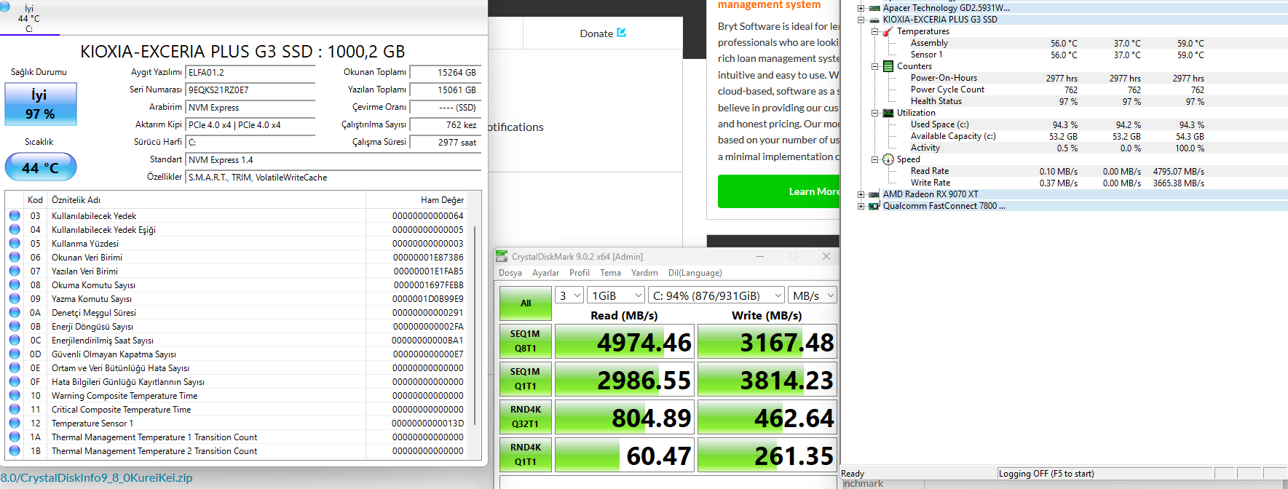Click status orb of attribute 09 Yazma Komutu Sayısı
The height and width of the screenshot is (489, 1288).
[15, 298]
